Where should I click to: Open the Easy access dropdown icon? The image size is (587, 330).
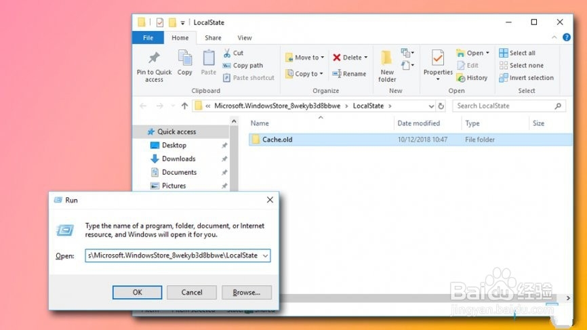407,66
